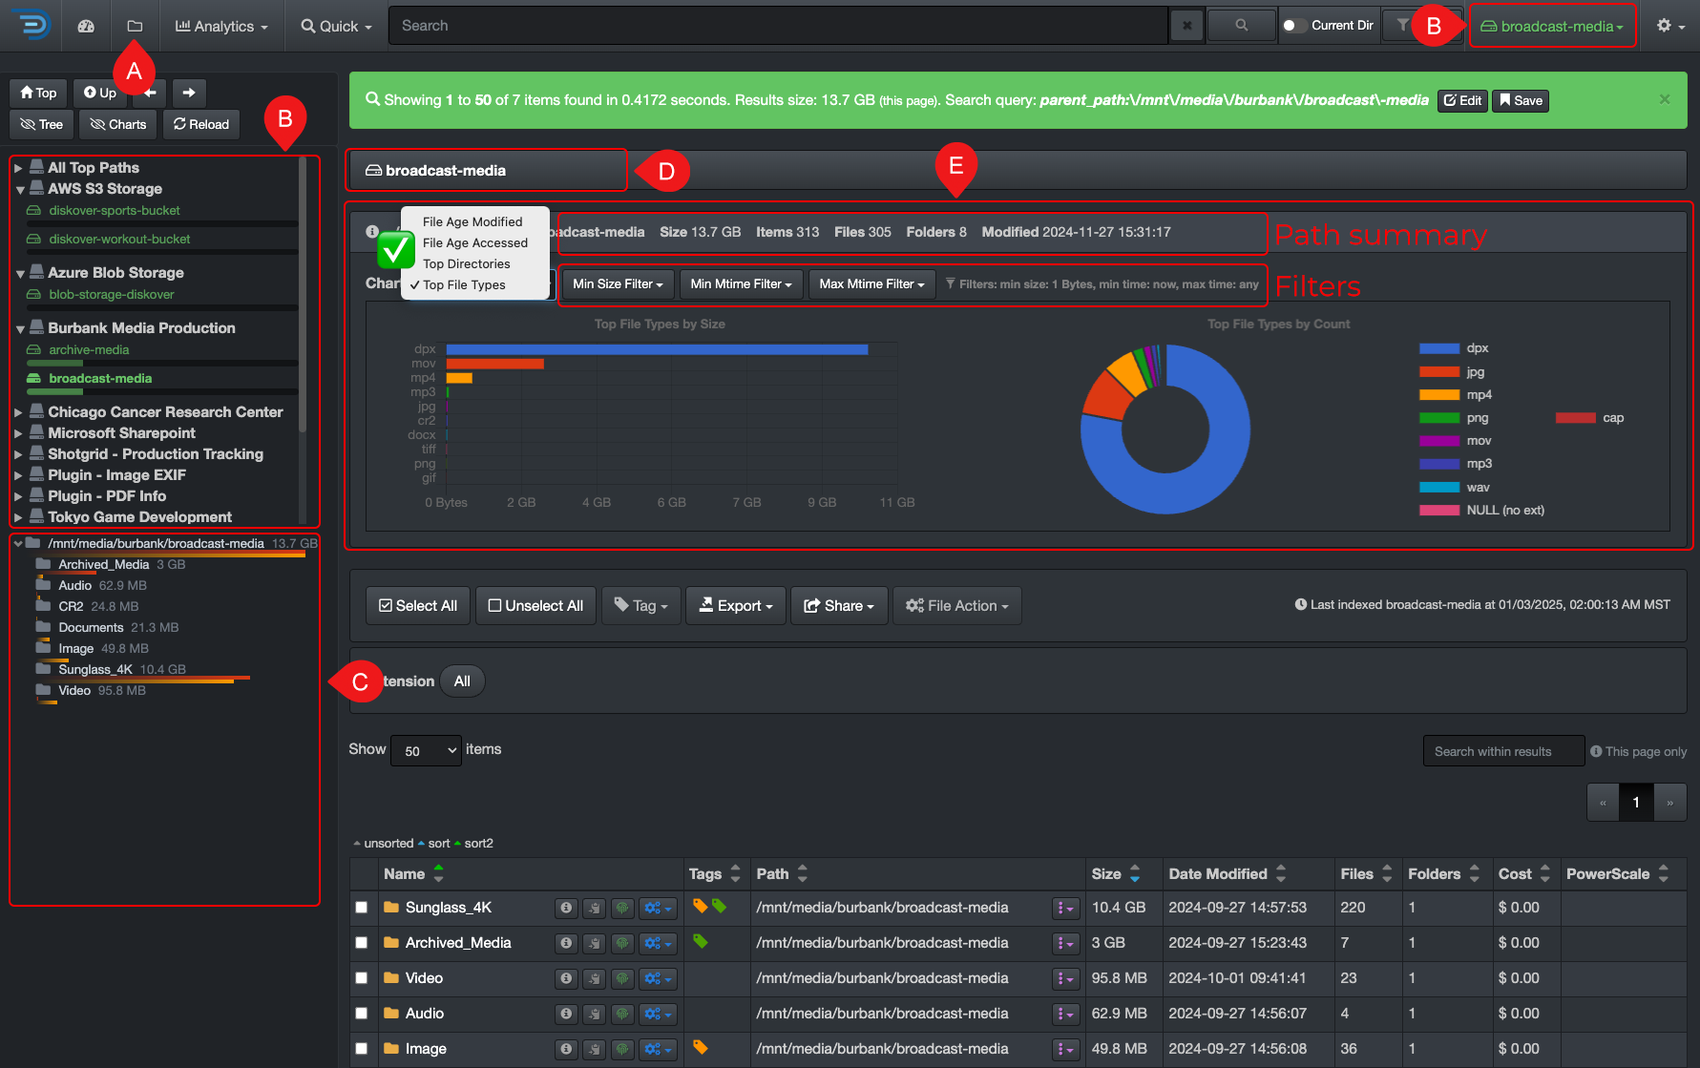Image resolution: width=1700 pixels, height=1068 pixels.
Task: Click the forward arrow navigation button
Action: [189, 93]
